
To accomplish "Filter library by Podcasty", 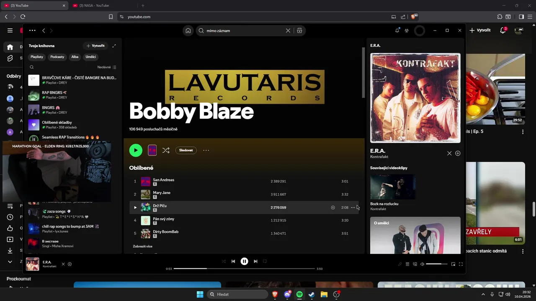I will pos(57,57).
